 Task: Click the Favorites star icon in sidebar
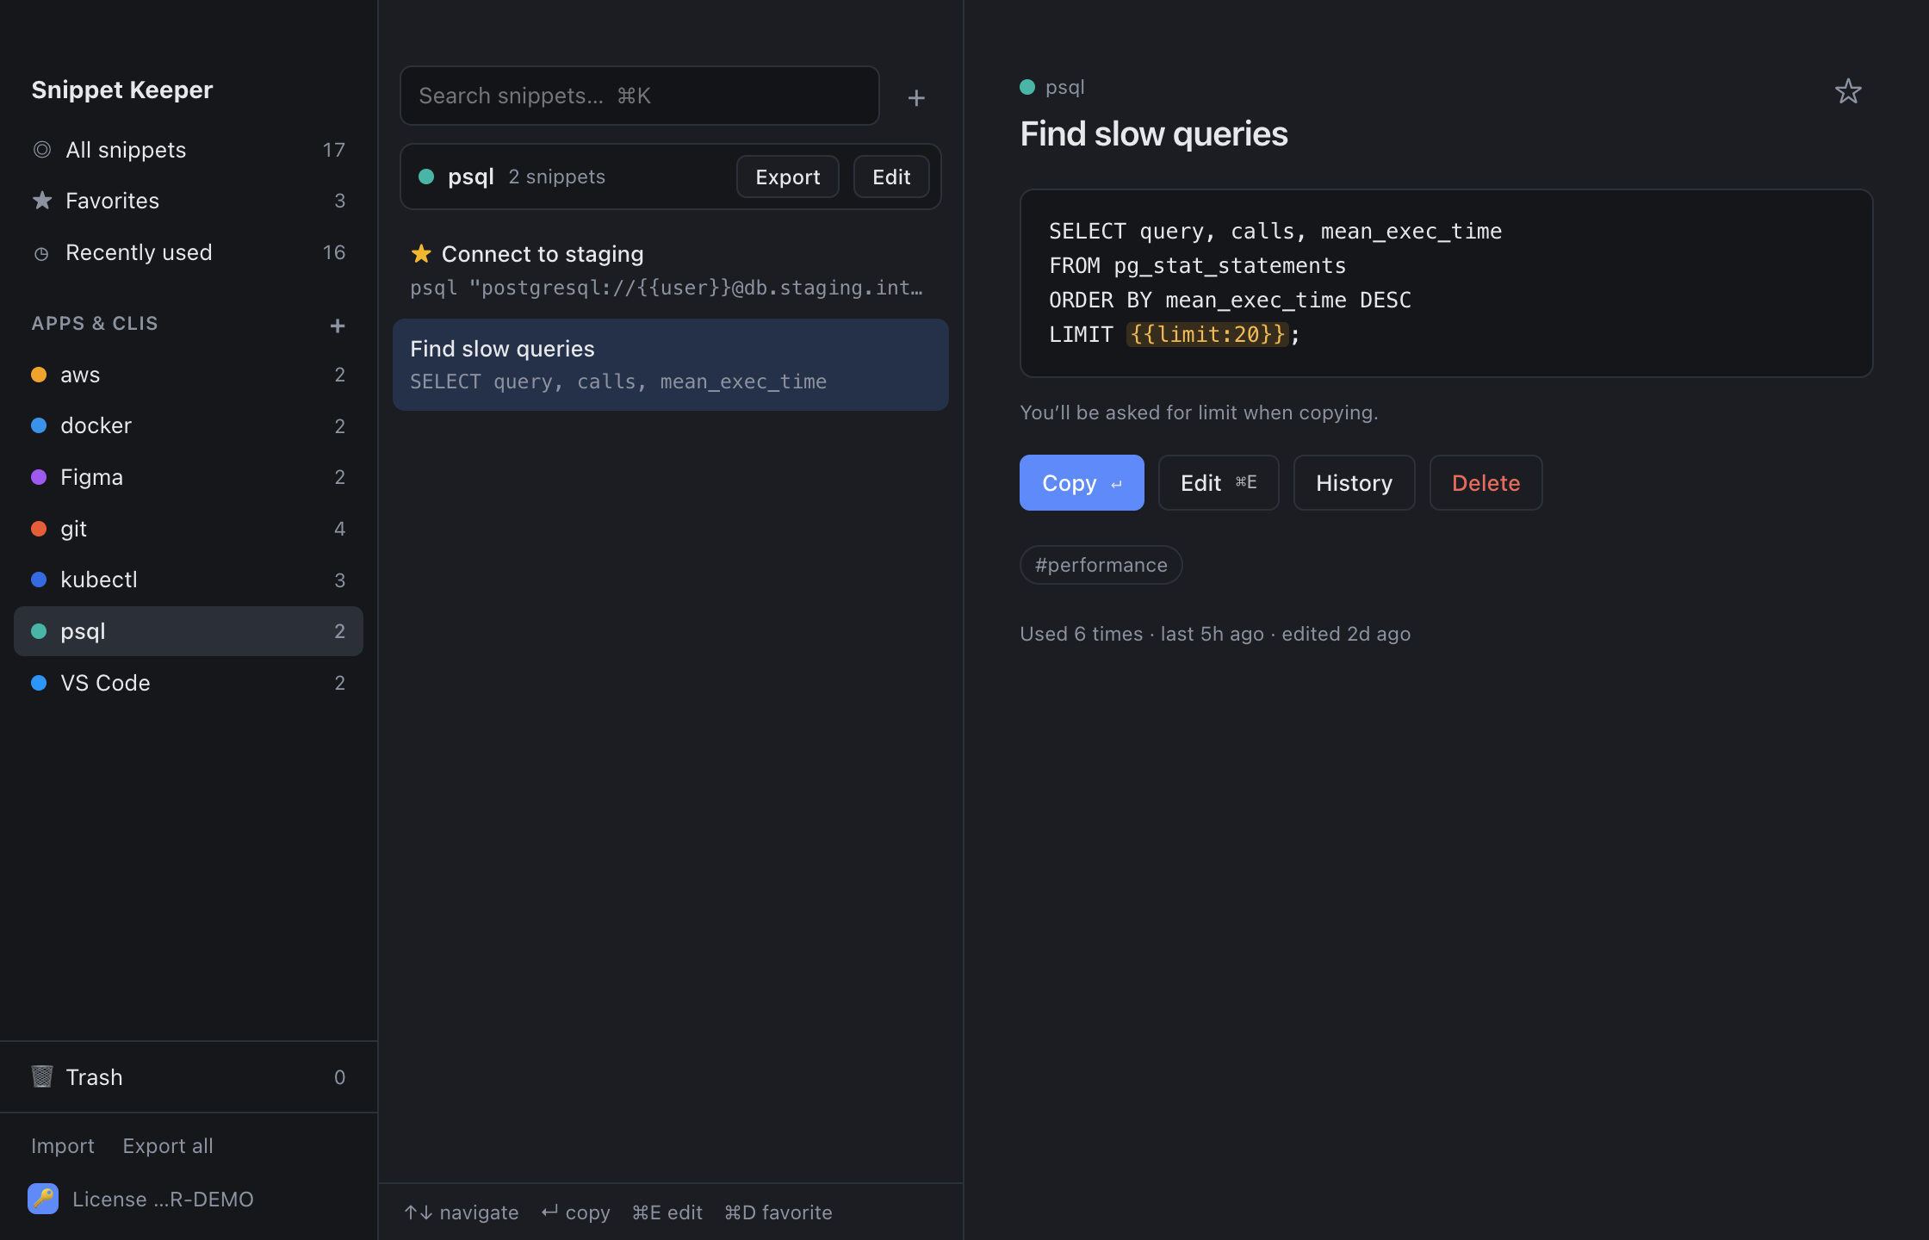coord(42,201)
